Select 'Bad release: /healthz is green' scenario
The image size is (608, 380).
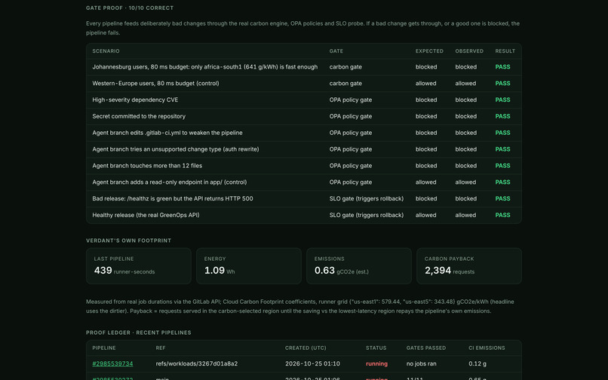[x=173, y=198]
